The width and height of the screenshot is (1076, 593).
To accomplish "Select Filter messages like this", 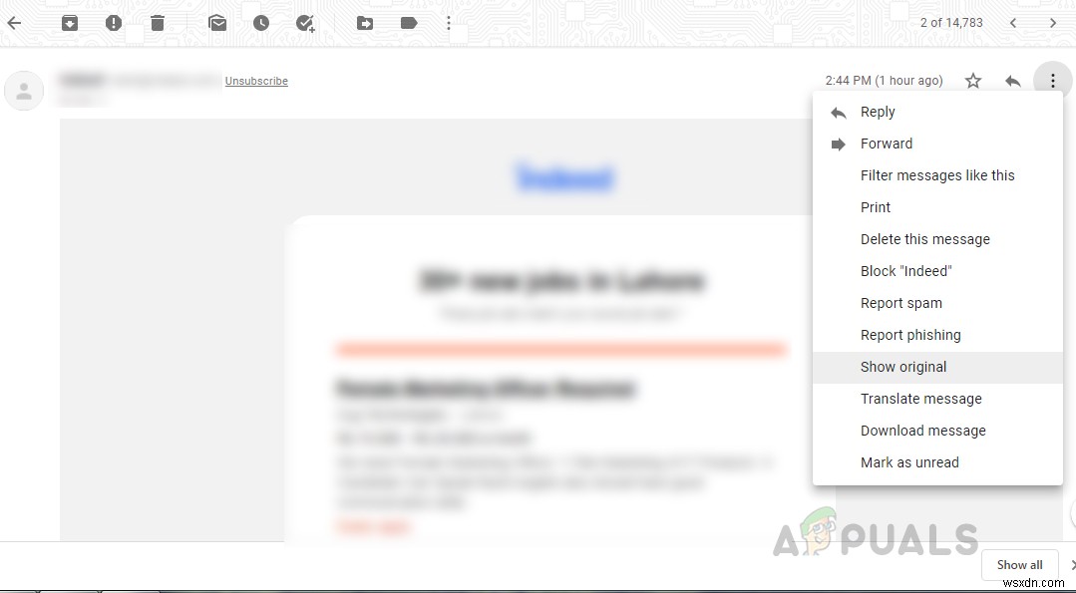I will click(937, 175).
